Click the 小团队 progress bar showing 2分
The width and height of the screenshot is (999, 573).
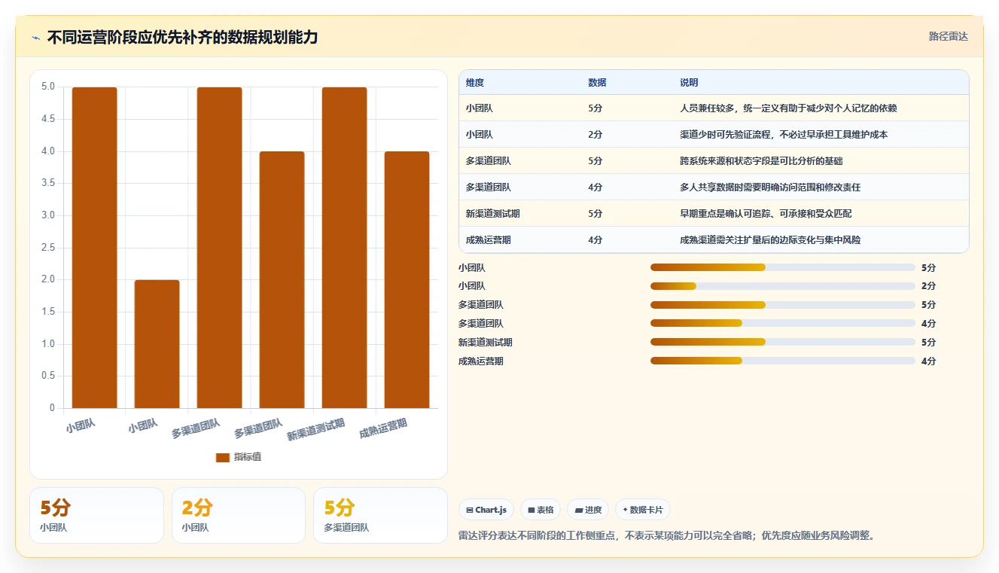pyautogui.click(x=783, y=286)
